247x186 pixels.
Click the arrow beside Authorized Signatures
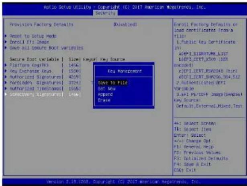pyautogui.click(x=6, y=77)
